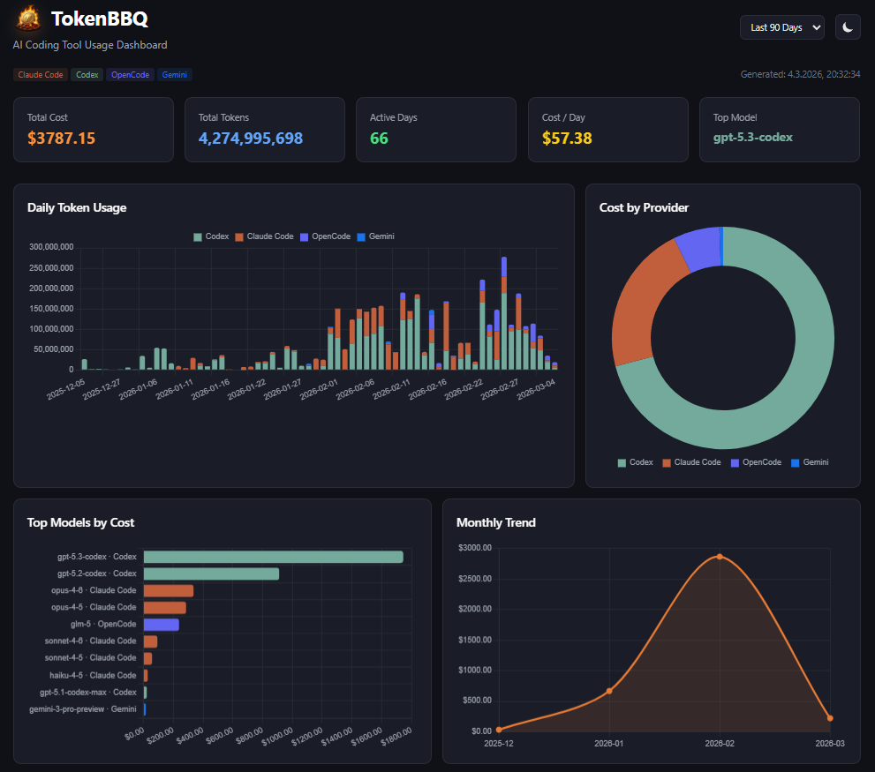Select the OpenCode provider badge
875x772 pixels.
(x=129, y=74)
